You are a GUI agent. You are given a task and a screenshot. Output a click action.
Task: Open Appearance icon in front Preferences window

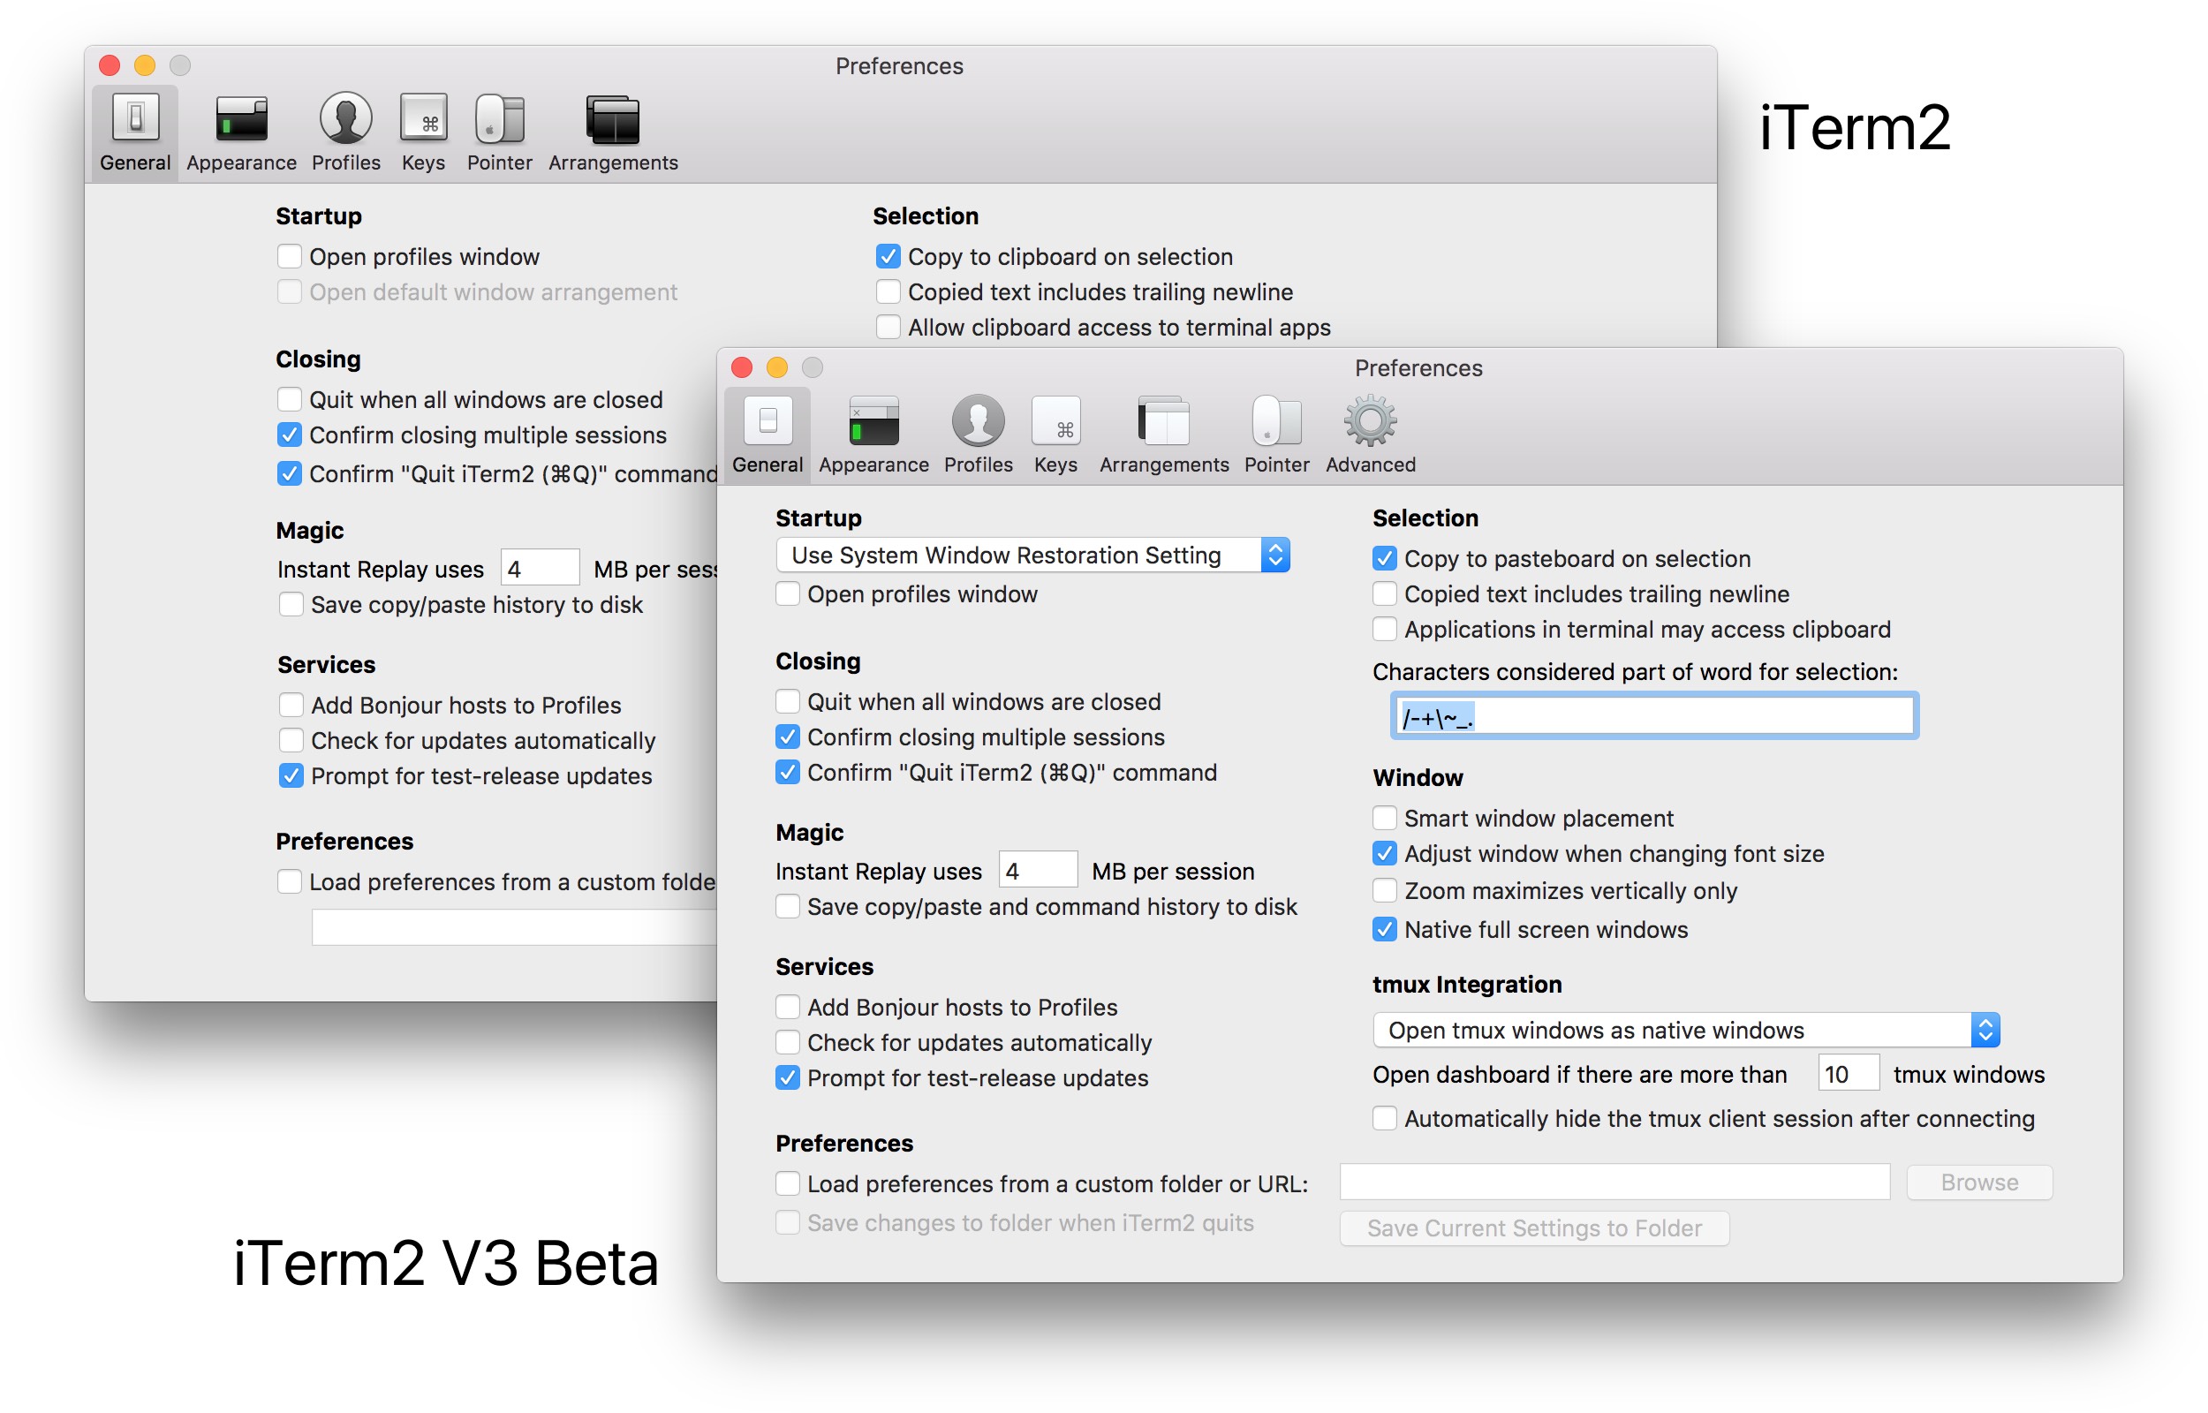tap(873, 422)
